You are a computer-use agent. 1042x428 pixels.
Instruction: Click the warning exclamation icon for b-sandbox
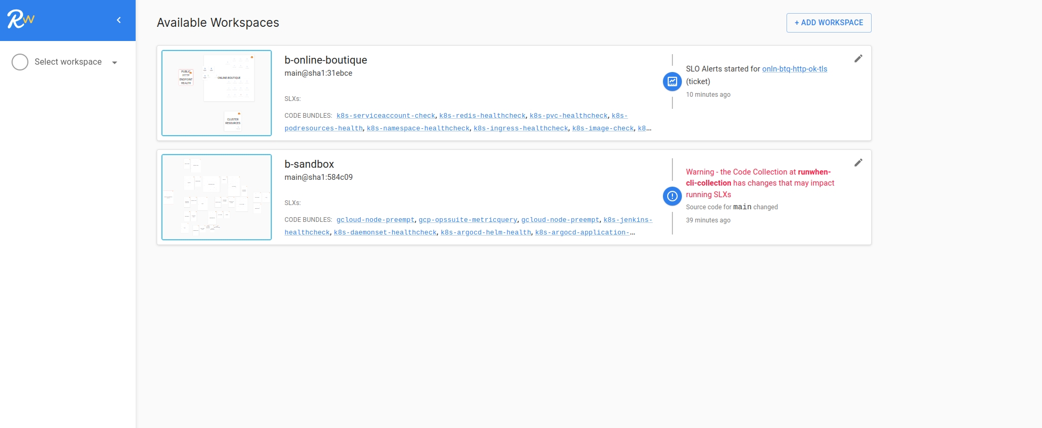pos(672,196)
